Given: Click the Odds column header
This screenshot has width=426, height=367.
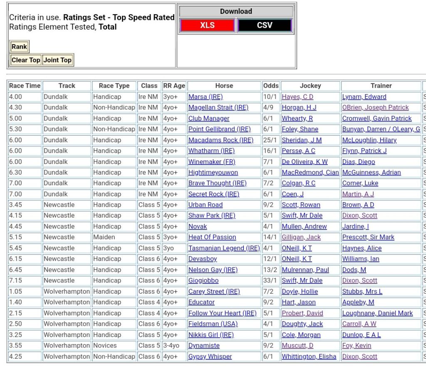Looking at the screenshot, I should click(271, 86).
